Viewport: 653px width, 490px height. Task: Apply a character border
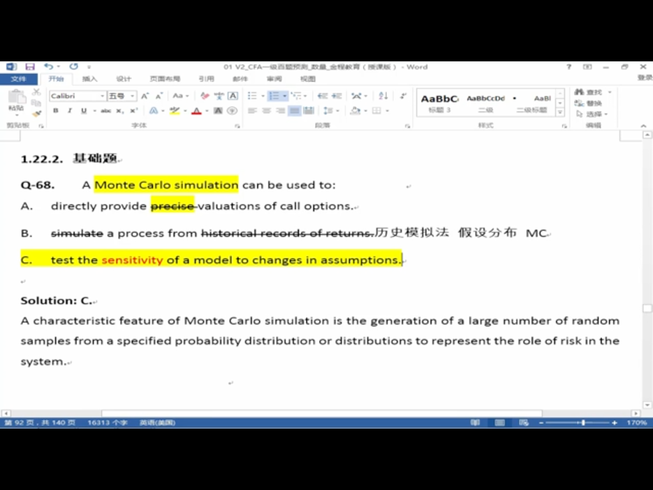pos(233,96)
